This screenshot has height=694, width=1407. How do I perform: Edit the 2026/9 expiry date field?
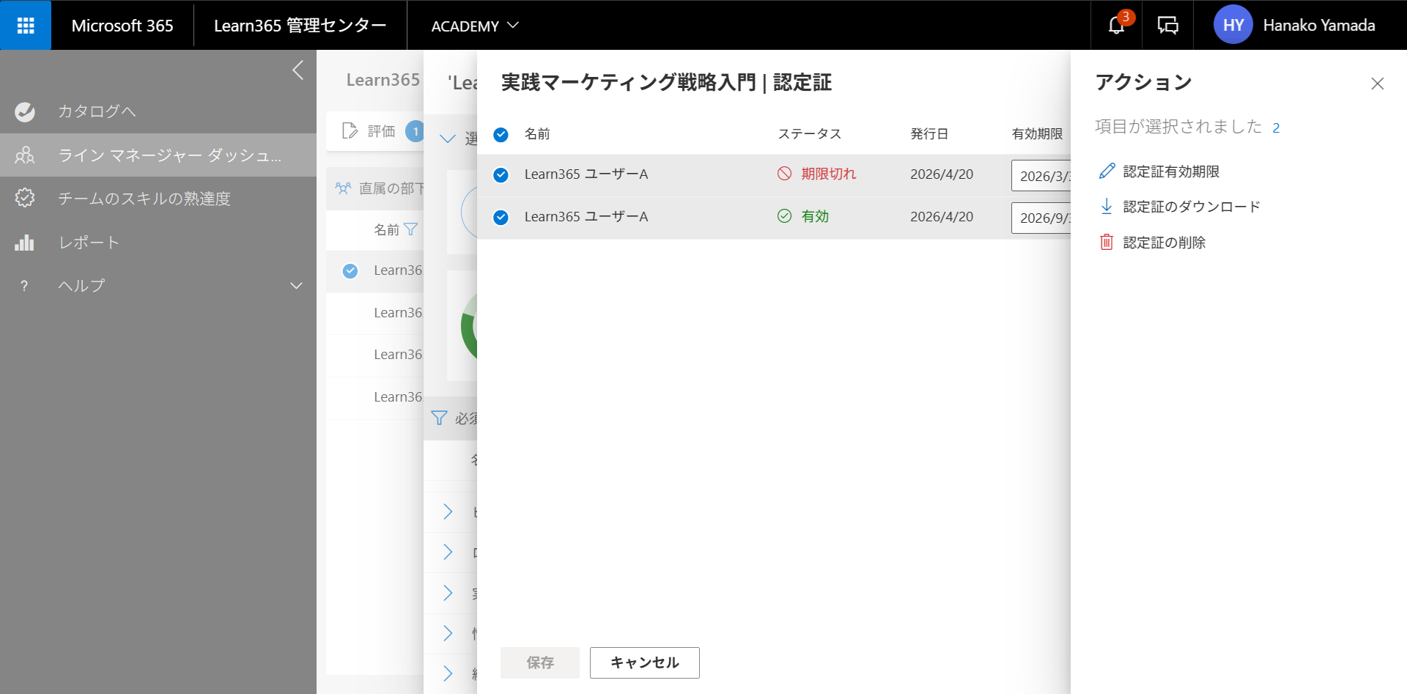coord(1041,218)
